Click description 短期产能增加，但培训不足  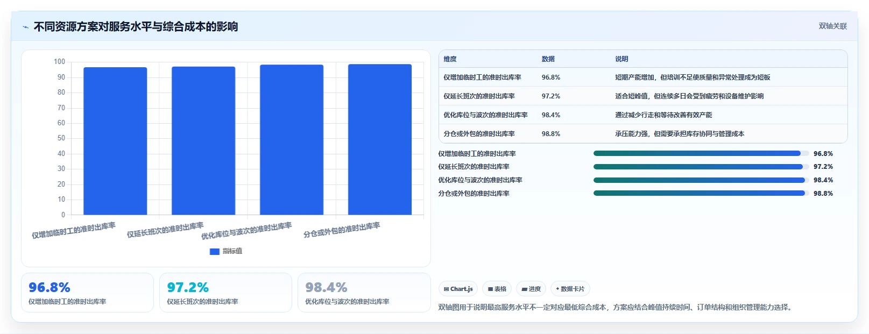point(693,77)
